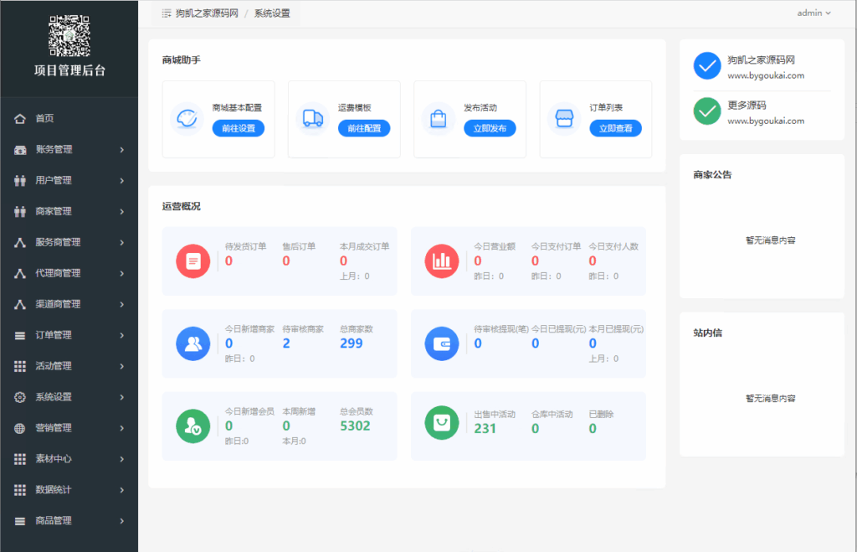Viewport: 857px width, 552px height.
Task: Click the QR code in the top left corner
Action: (x=69, y=35)
